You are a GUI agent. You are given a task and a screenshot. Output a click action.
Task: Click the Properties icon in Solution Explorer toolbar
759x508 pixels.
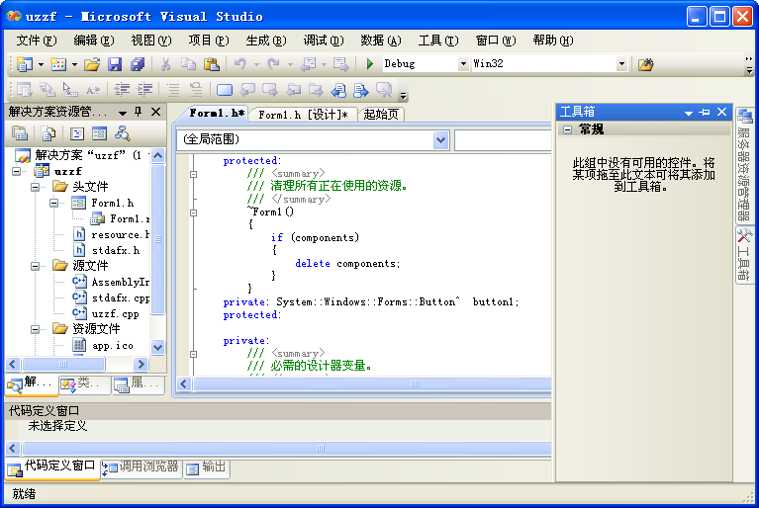click(x=20, y=132)
